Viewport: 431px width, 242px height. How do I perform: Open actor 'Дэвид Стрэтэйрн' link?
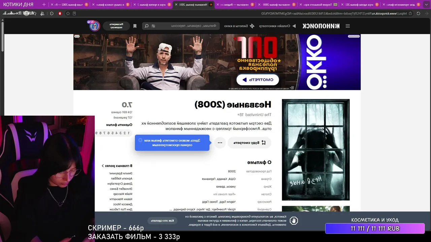tap(120, 184)
